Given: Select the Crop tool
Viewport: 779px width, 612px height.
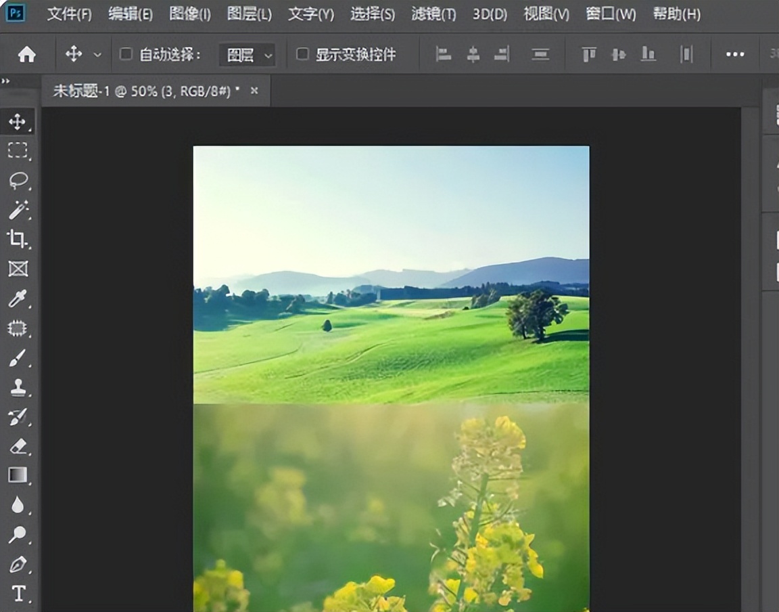Looking at the screenshot, I should [x=18, y=240].
